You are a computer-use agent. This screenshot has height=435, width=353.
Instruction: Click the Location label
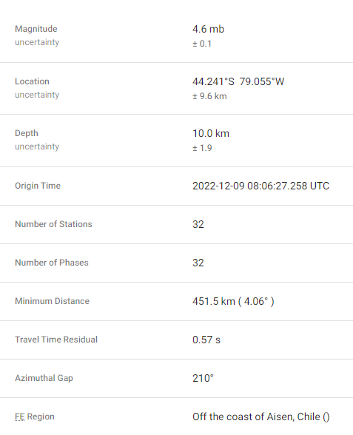coord(33,81)
